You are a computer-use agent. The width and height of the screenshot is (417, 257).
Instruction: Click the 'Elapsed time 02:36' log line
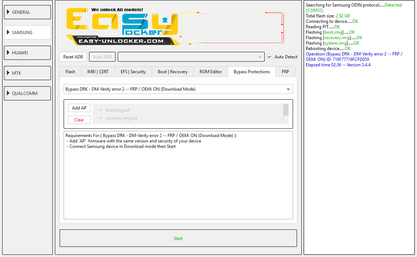point(338,65)
